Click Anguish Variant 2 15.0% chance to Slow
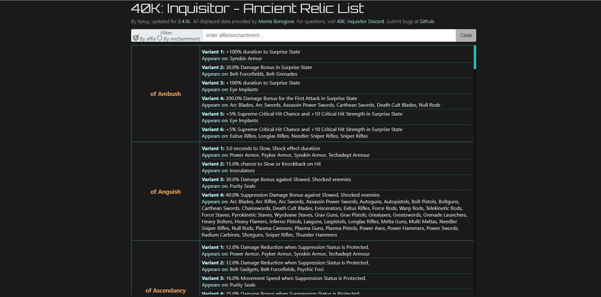601x297 pixels. (x=261, y=164)
